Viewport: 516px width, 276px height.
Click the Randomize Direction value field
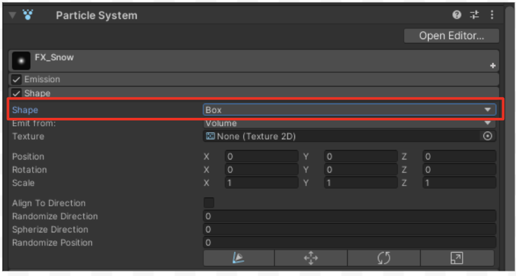point(349,216)
